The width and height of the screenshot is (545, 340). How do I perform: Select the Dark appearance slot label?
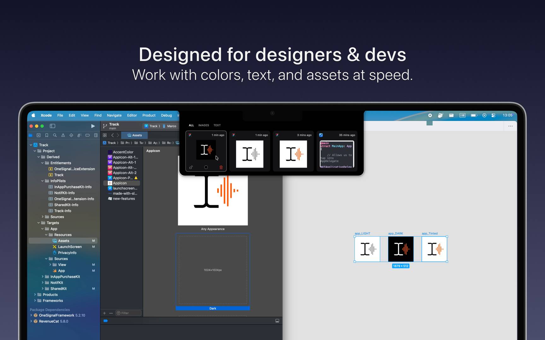pos(213,309)
